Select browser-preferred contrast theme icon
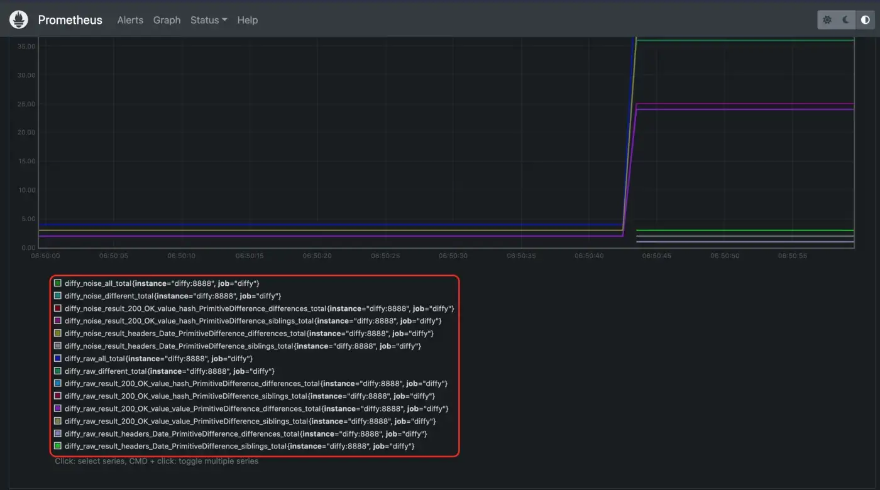This screenshot has width=880, height=490. click(x=866, y=20)
